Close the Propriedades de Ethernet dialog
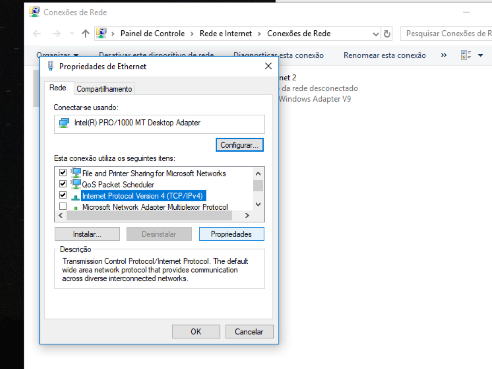The width and height of the screenshot is (492, 369). [268, 66]
